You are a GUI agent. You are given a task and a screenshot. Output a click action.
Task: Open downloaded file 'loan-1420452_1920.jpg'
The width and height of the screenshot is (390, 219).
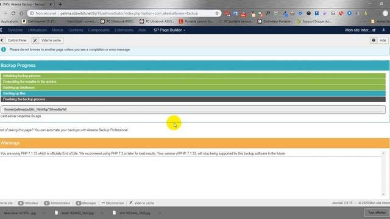click(74, 213)
